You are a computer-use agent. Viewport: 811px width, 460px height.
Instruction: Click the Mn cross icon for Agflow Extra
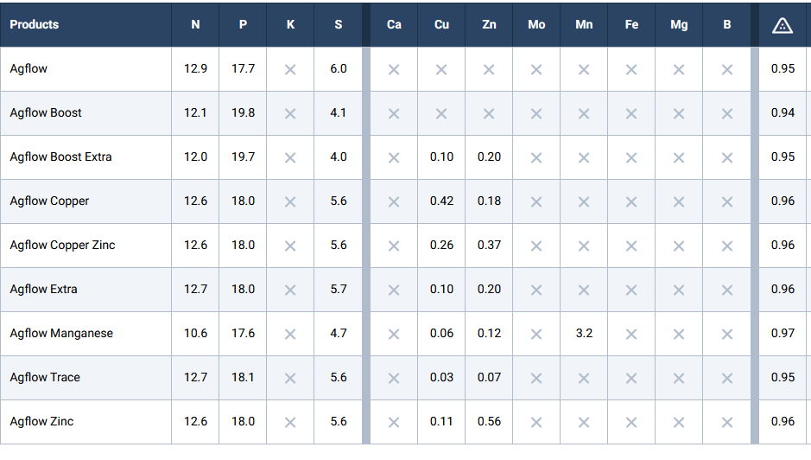[584, 290]
